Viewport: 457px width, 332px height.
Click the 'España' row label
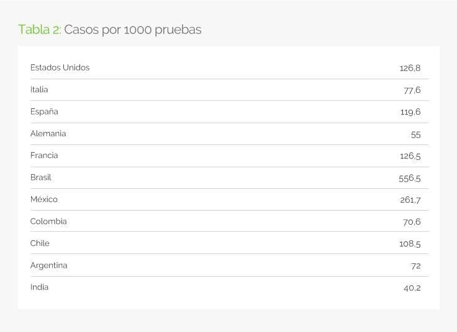pyautogui.click(x=44, y=111)
